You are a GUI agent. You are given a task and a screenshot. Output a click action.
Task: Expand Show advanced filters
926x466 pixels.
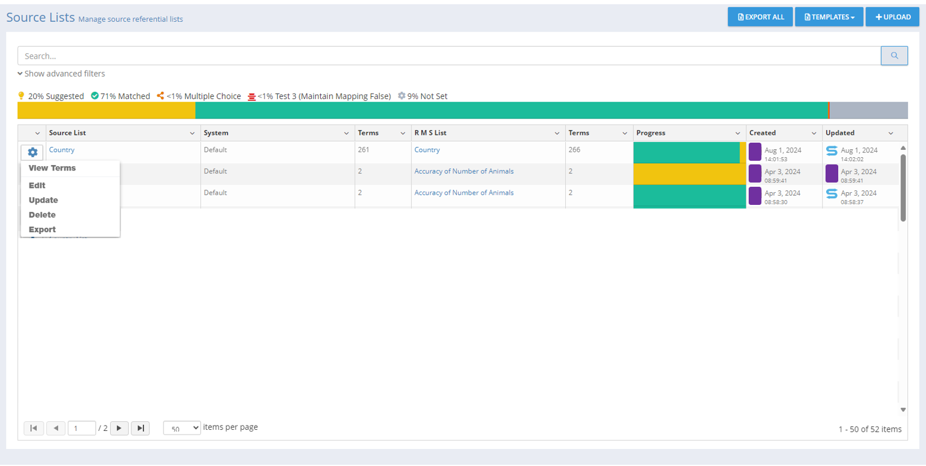coord(61,74)
